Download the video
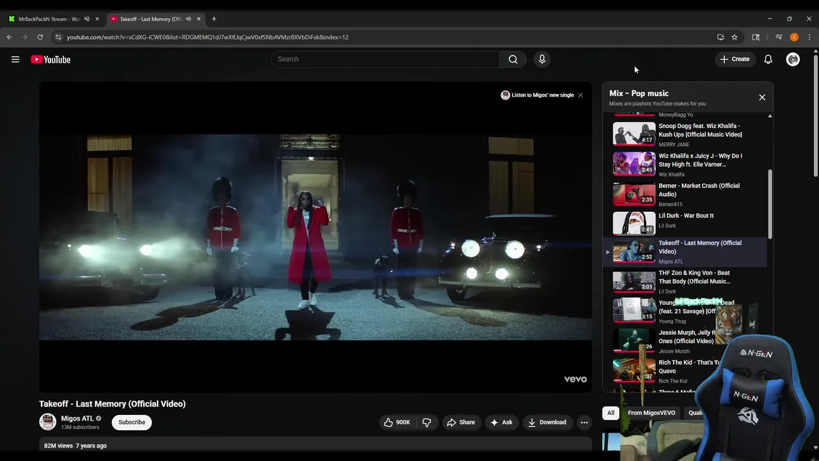819x461 pixels. click(x=547, y=423)
